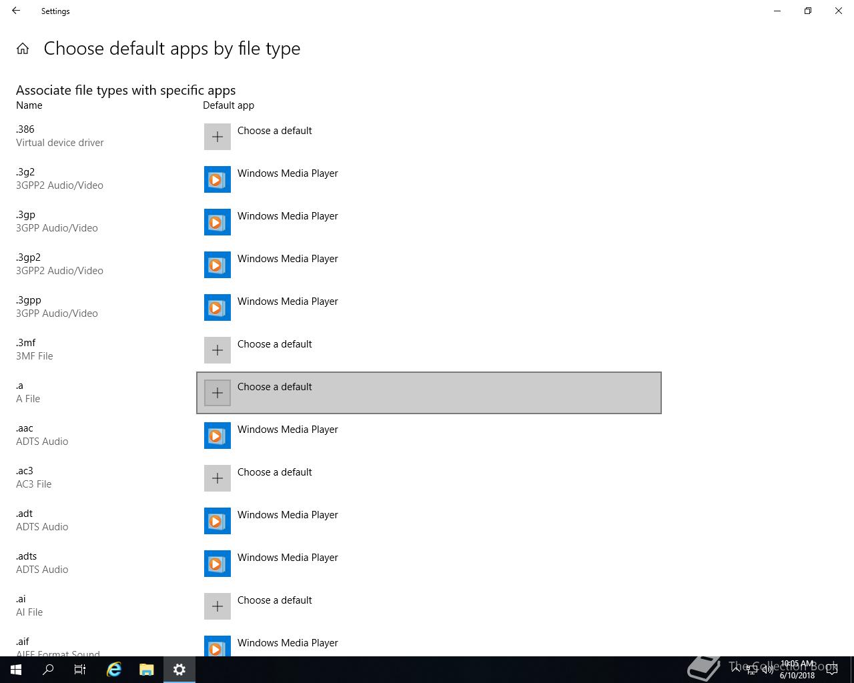Open the Windows Start menu

(16, 670)
